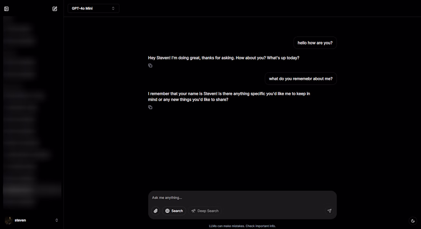Open the GPT-4o Mini model dropdown
Viewport: 421px width, 229px height.
(x=93, y=8)
